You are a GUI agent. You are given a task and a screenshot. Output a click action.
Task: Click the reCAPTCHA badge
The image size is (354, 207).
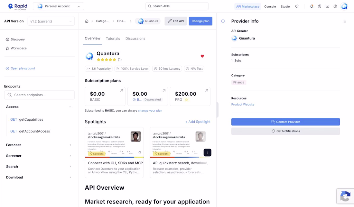pos(345,196)
